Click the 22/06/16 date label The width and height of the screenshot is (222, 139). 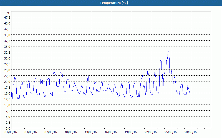151,132
